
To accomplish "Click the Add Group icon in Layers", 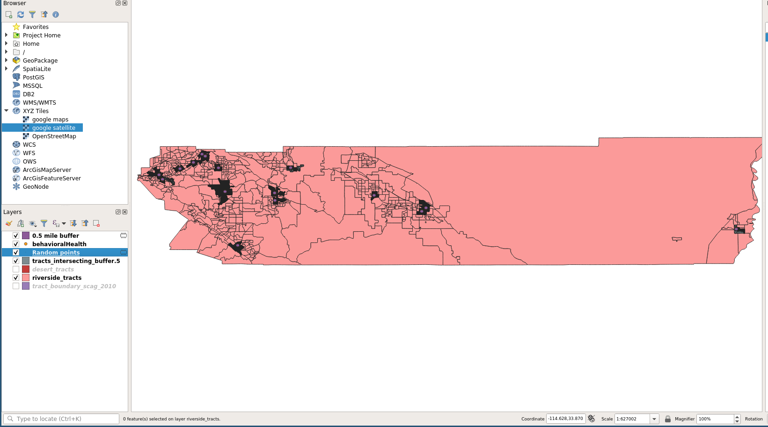I will click(x=21, y=223).
